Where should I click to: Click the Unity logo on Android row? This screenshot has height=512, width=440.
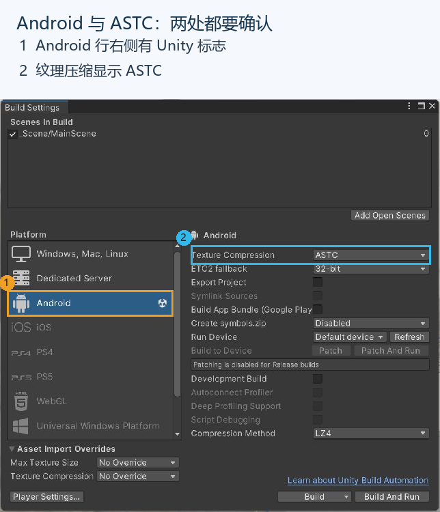coord(163,303)
